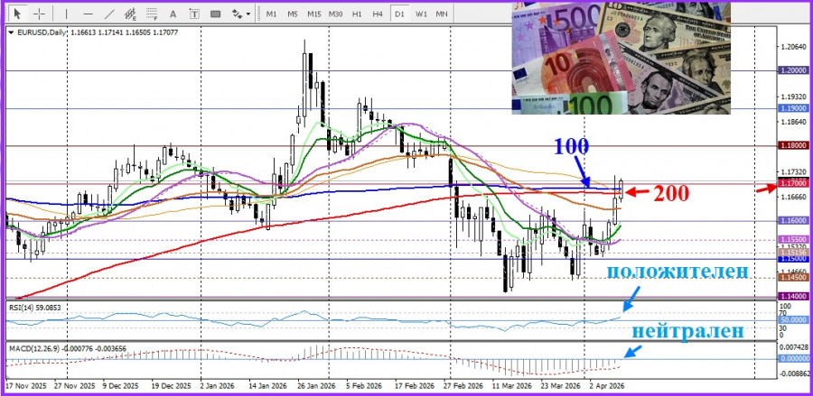Switch chart to H4 timeframe

[378, 14]
